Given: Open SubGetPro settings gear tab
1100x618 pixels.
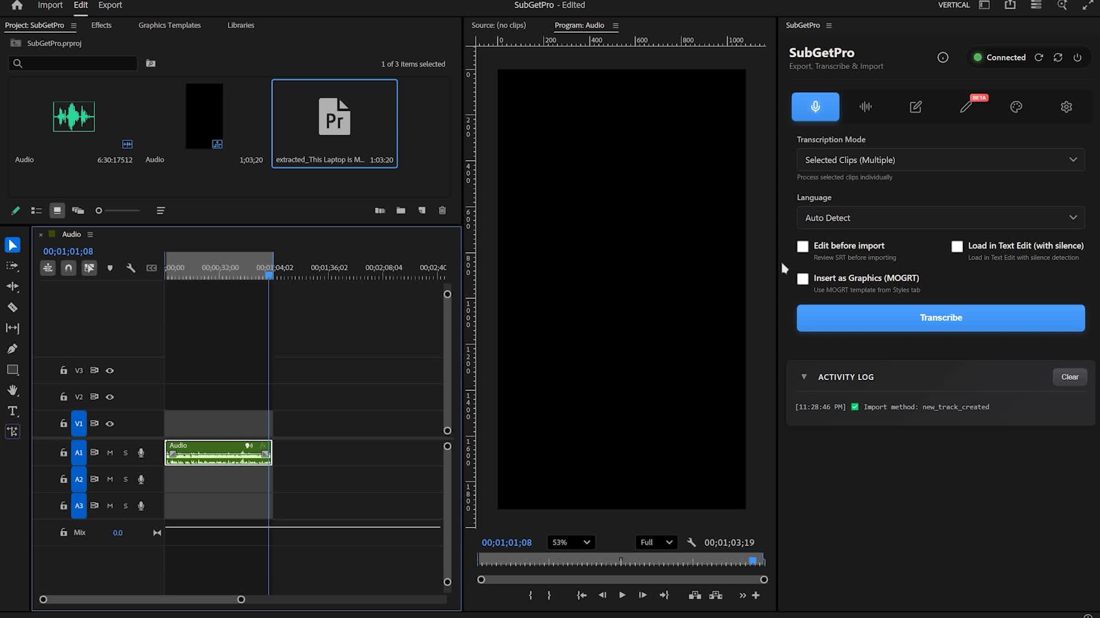Looking at the screenshot, I should (1066, 107).
